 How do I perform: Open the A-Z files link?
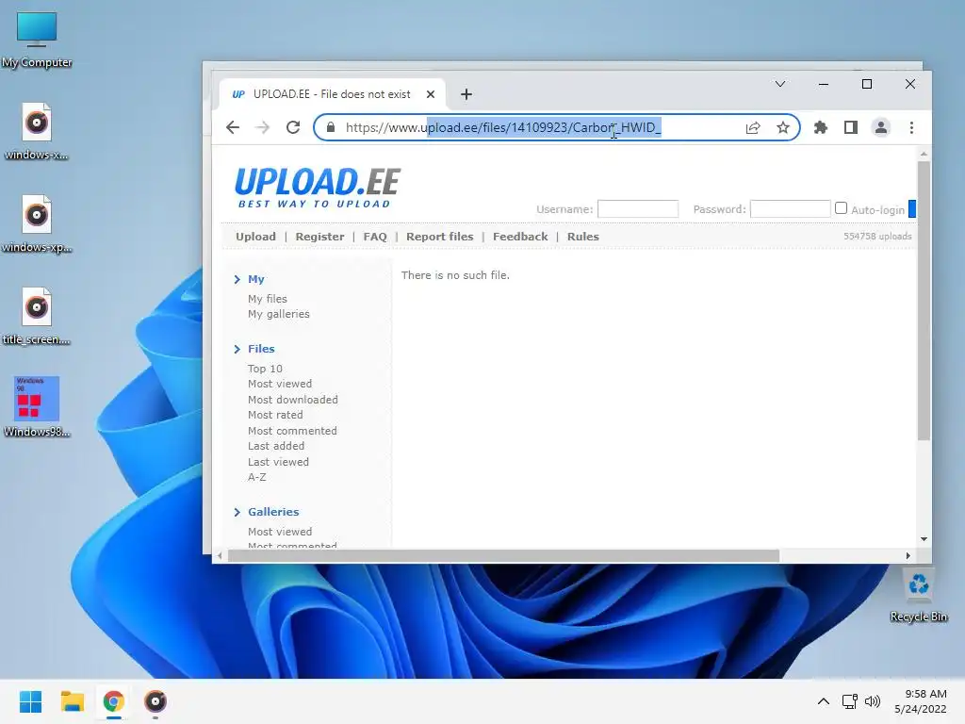[x=256, y=477]
